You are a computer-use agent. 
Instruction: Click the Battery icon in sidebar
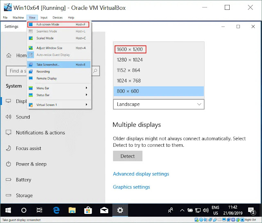click(8, 180)
